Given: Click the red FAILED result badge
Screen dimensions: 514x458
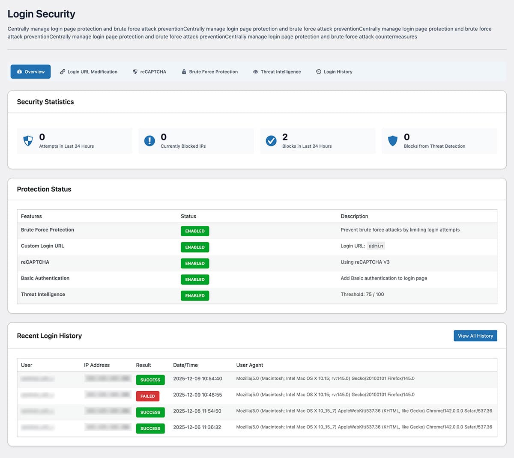Looking at the screenshot, I should pyautogui.click(x=148, y=396).
